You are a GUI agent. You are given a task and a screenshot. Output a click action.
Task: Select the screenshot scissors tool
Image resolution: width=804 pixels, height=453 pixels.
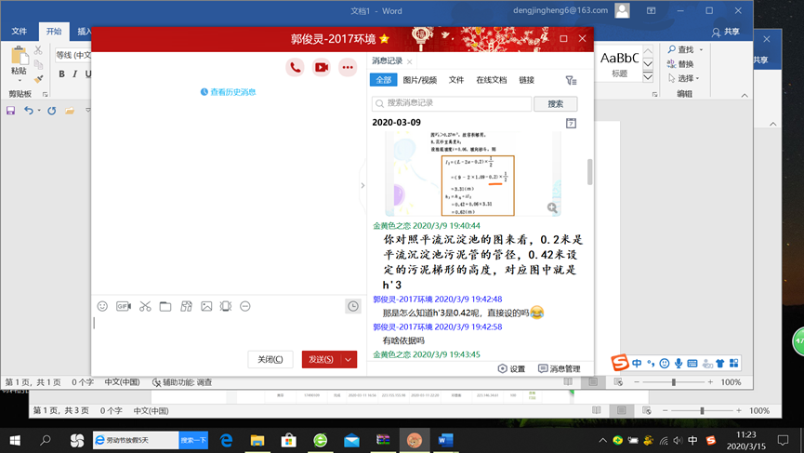[x=145, y=306]
